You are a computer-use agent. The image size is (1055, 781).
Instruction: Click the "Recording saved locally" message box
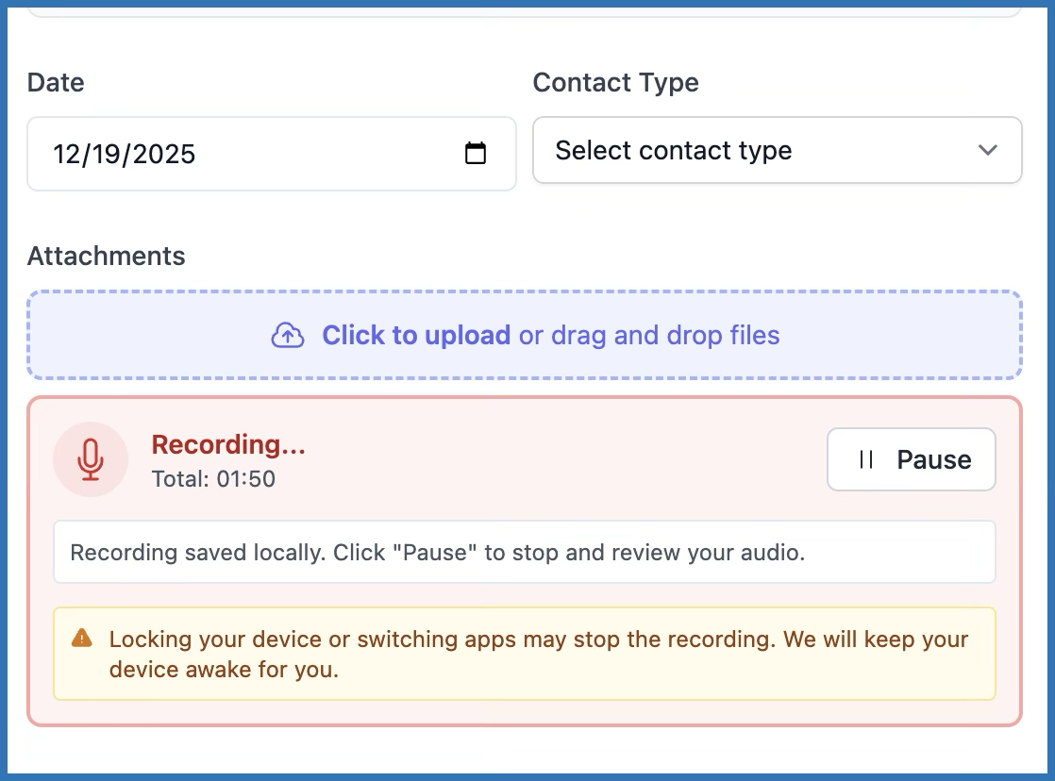coord(524,553)
